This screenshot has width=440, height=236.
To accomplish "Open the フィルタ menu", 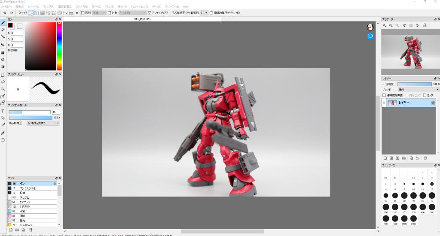I will click(48, 7).
